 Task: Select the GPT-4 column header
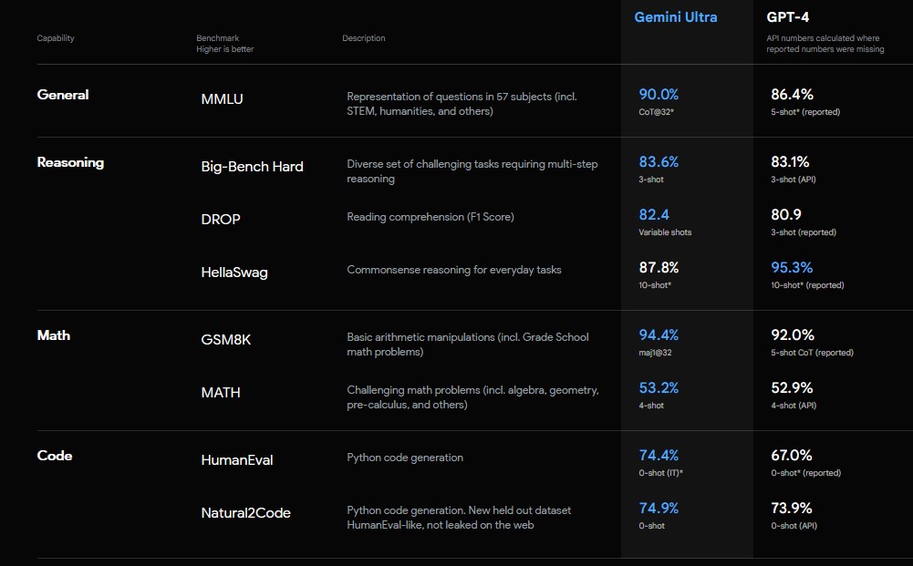point(786,16)
